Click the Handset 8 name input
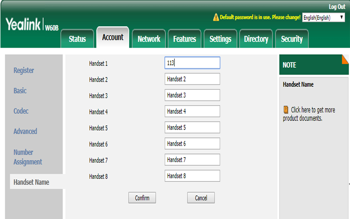This screenshot has width=350, height=219. pyautogui.click(x=192, y=176)
